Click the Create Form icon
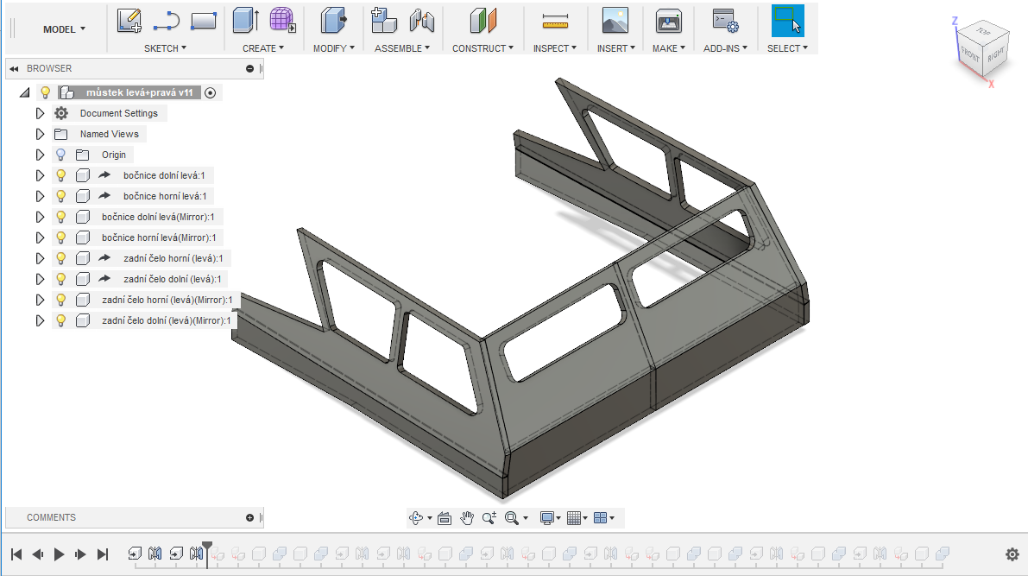1028x576 pixels. tap(282, 20)
